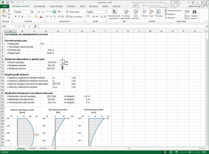This screenshot has width=209, height=154.
Task: Toggle underline formatting
Action: click(22, 17)
